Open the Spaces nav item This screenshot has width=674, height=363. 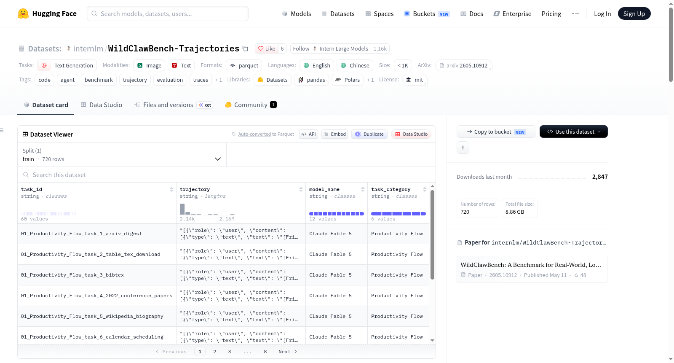click(379, 13)
